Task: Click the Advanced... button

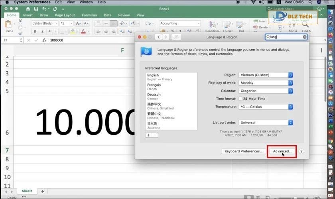Action: tap(282, 151)
